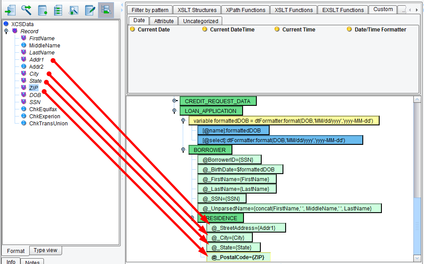The width and height of the screenshot is (424, 264).
Task: Select the City field in the tree
Action: click(x=34, y=74)
